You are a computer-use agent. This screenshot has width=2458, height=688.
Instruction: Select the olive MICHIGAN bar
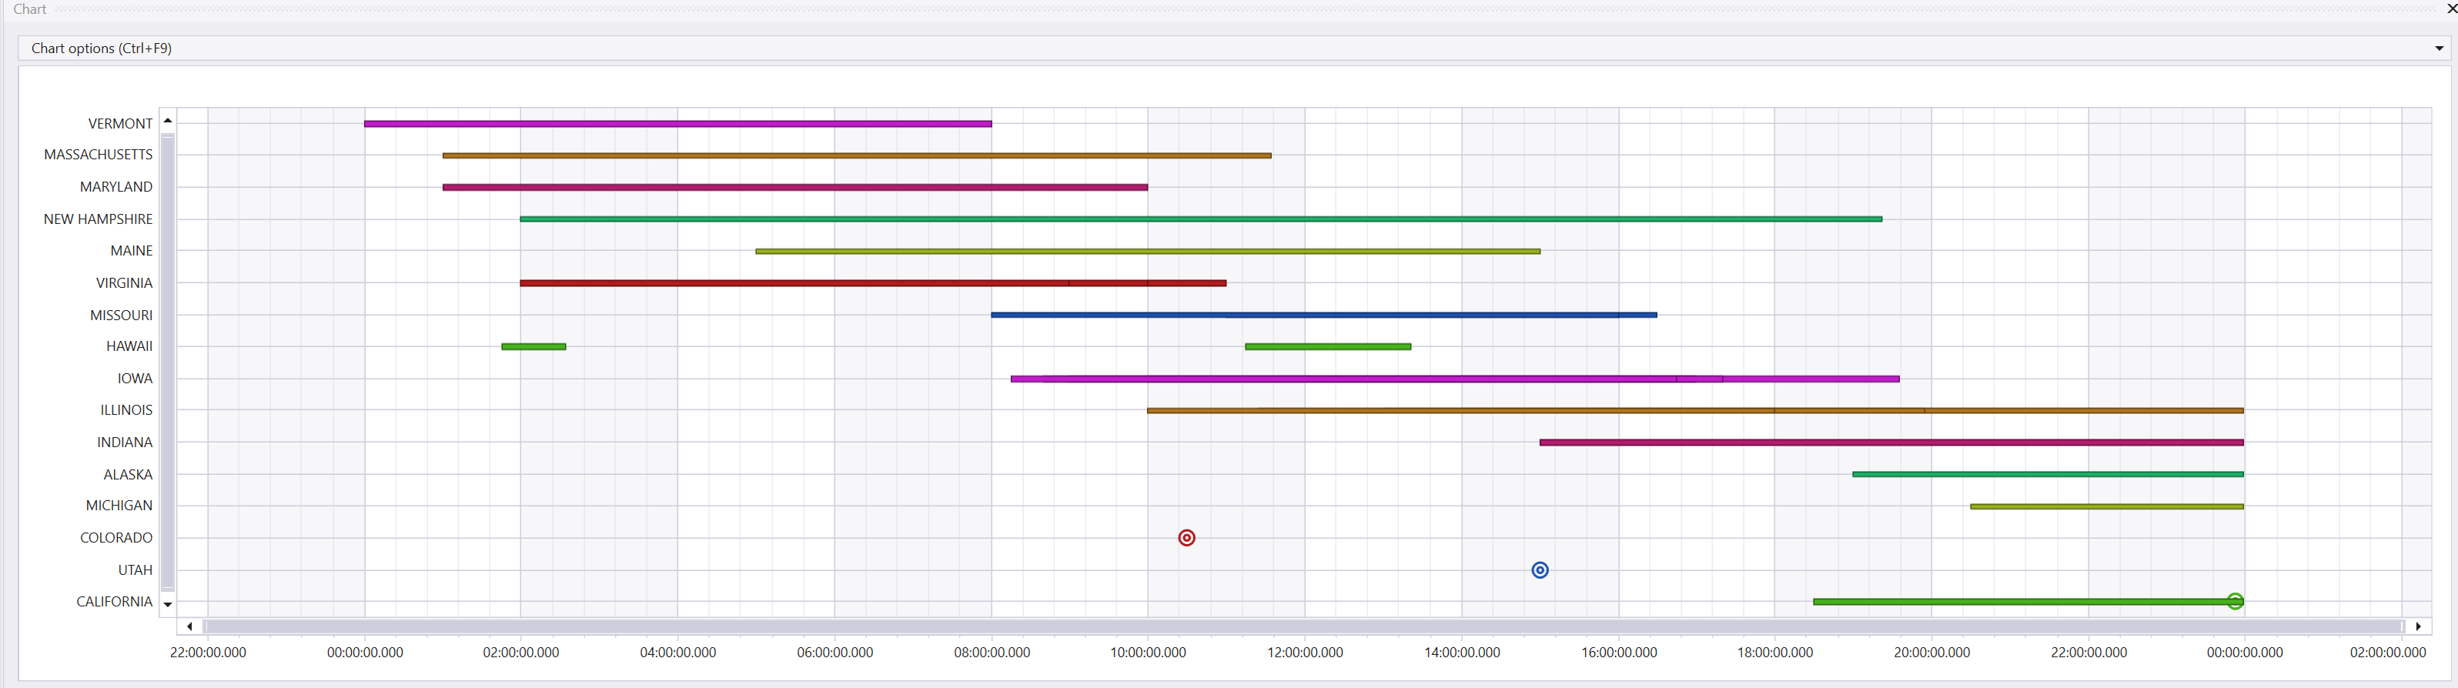[2107, 506]
